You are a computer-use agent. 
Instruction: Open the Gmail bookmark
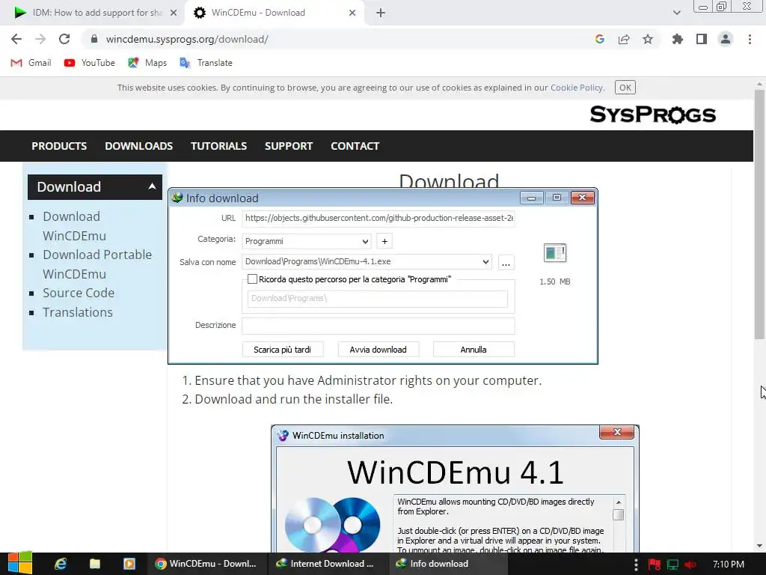31,63
